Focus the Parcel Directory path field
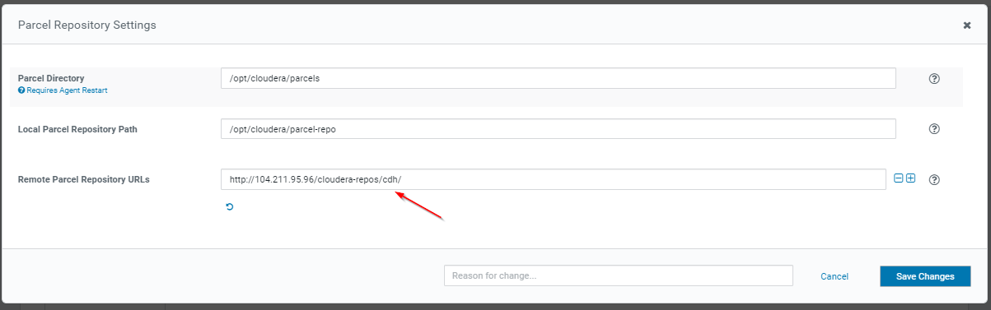The height and width of the screenshot is (310, 991). 558,78
